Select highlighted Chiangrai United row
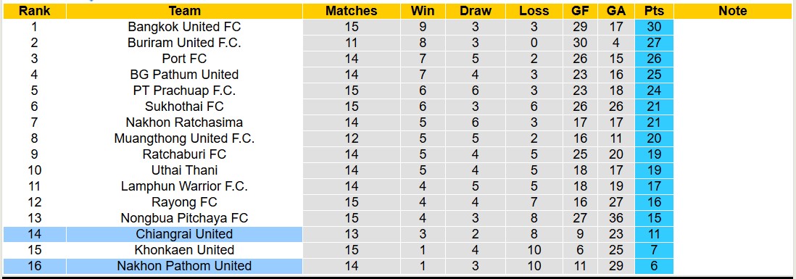The width and height of the screenshot is (796, 279). coord(338,234)
